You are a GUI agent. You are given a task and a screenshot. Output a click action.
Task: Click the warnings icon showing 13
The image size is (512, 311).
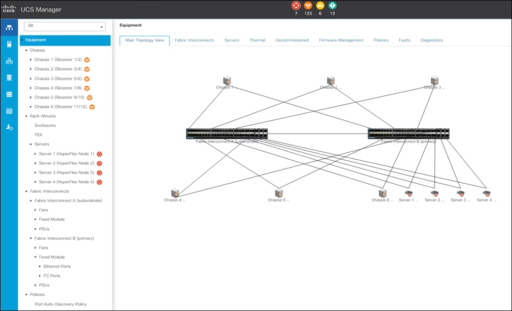pos(332,6)
